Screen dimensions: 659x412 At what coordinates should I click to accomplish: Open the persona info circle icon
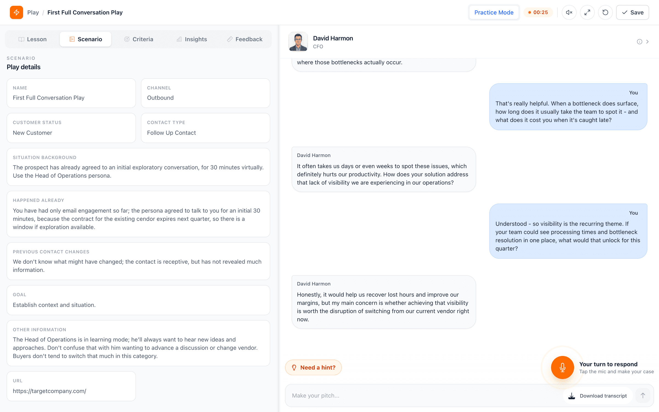pos(640,42)
